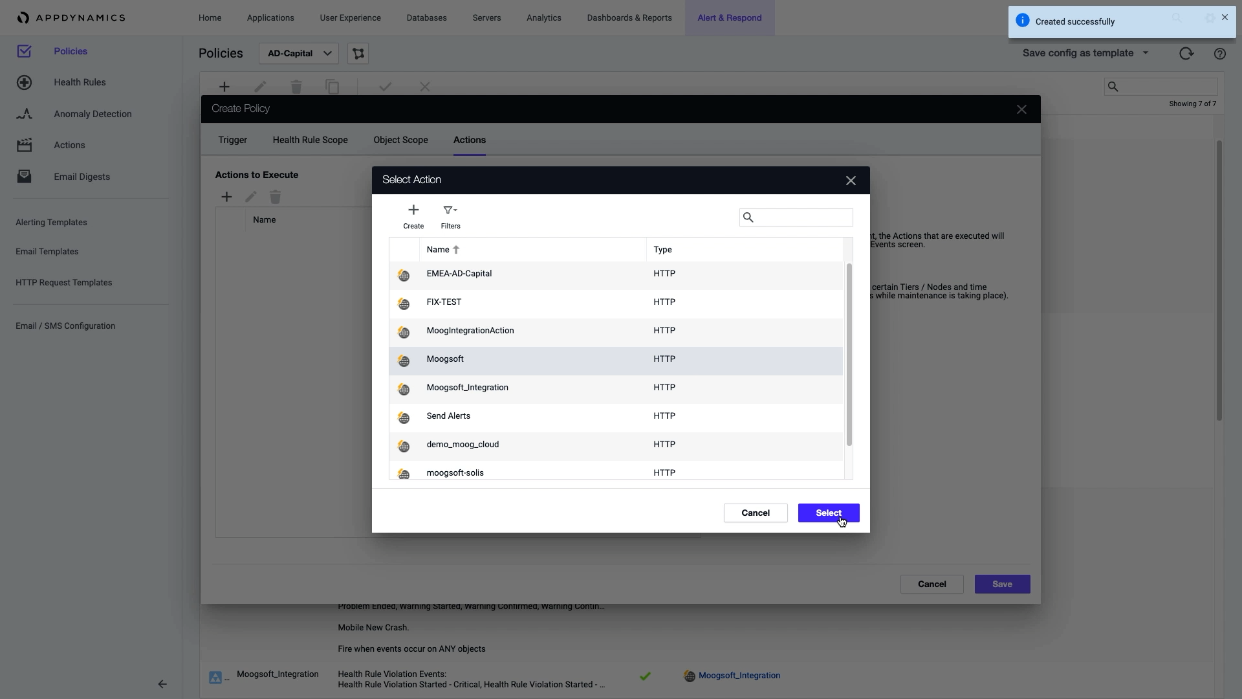Select the EMEA-AD-Capital action row
Screen dimensions: 1242x699
616,275
